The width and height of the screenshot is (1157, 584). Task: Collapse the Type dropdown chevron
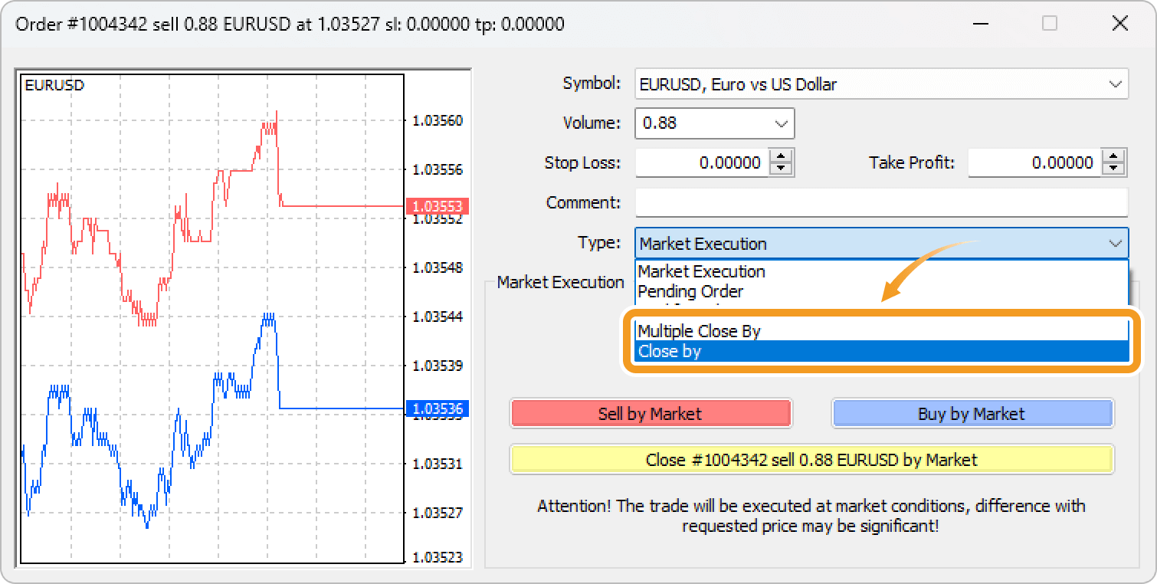(x=1114, y=244)
